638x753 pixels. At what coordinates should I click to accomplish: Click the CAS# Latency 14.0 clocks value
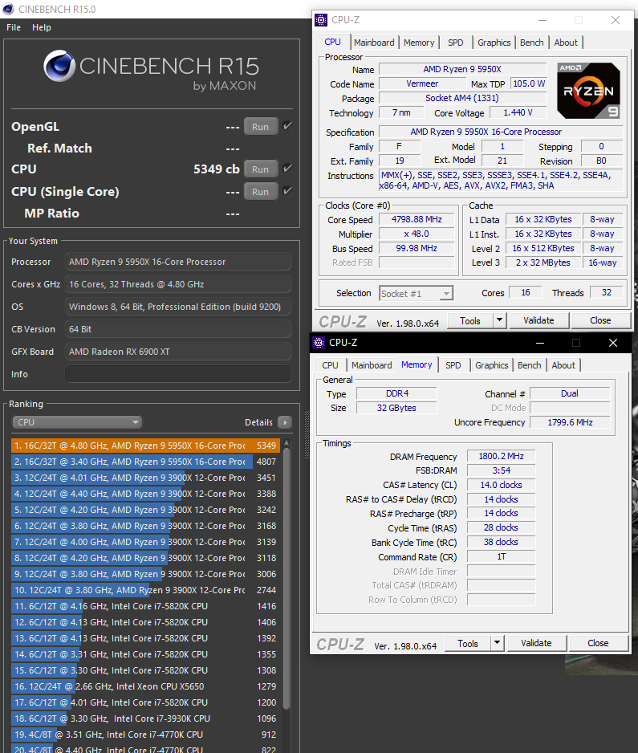click(x=501, y=485)
